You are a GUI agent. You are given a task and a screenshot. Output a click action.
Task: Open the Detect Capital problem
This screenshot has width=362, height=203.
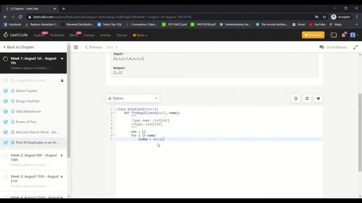[x=26, y=91]
